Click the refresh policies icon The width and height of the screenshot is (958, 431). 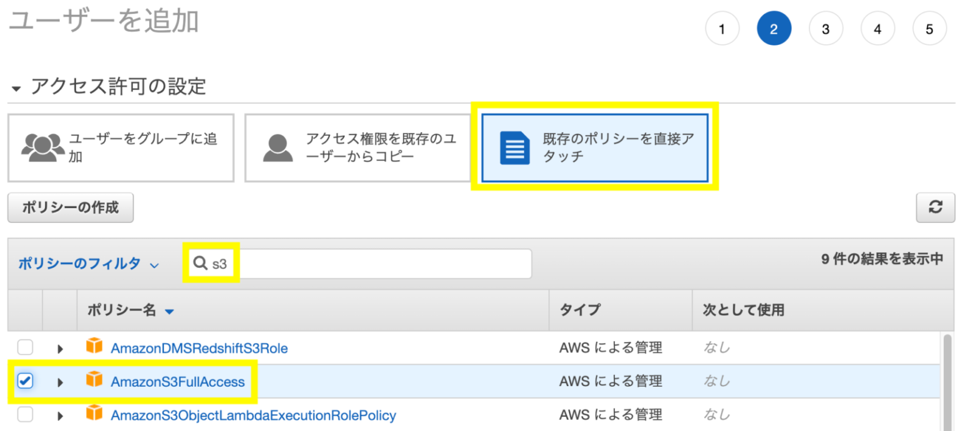pyautogui.click(x=934, y=207)
